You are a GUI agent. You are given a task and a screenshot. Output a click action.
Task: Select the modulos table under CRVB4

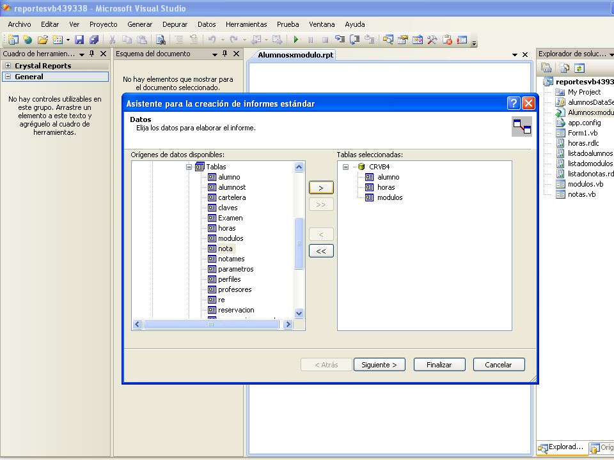point(390,197)
